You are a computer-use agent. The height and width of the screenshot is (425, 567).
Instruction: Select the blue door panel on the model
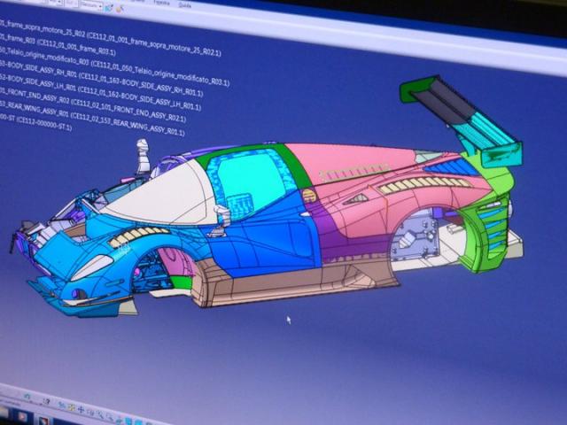coord(268,238)
